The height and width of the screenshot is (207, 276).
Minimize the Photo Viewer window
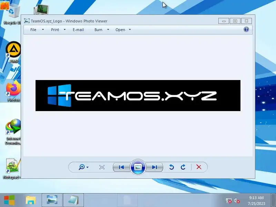click(224, 21)
